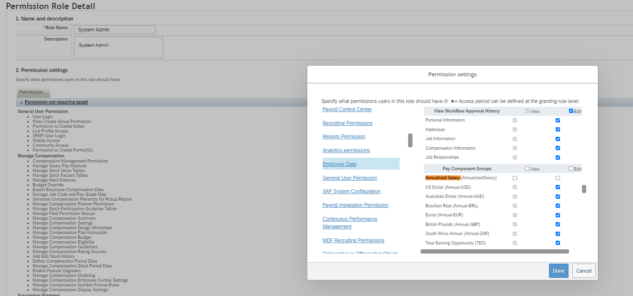The image size is (633, 296).
Task: Click 'Manage Field Permission Groups' list item
Action: click(64, 214)
